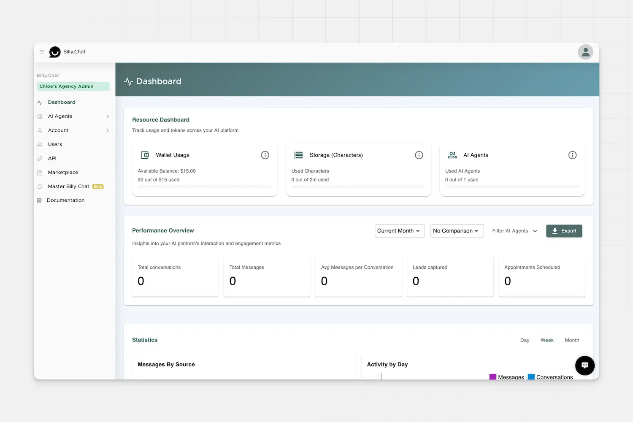Open Documentation sidebar item
The height and width of the screenshot is (422, 633).
pyautogui.click(x=65, y=200)
